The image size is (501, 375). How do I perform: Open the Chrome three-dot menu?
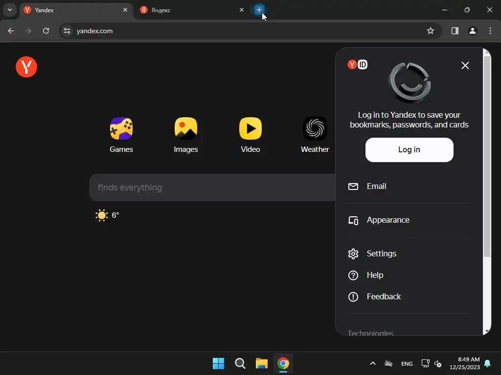tap(490, 31)
